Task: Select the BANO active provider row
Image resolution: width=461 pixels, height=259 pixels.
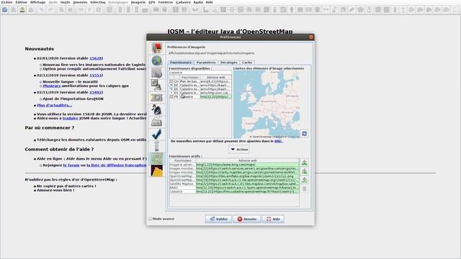Action: pyautogui.click(x=234, y=188)
